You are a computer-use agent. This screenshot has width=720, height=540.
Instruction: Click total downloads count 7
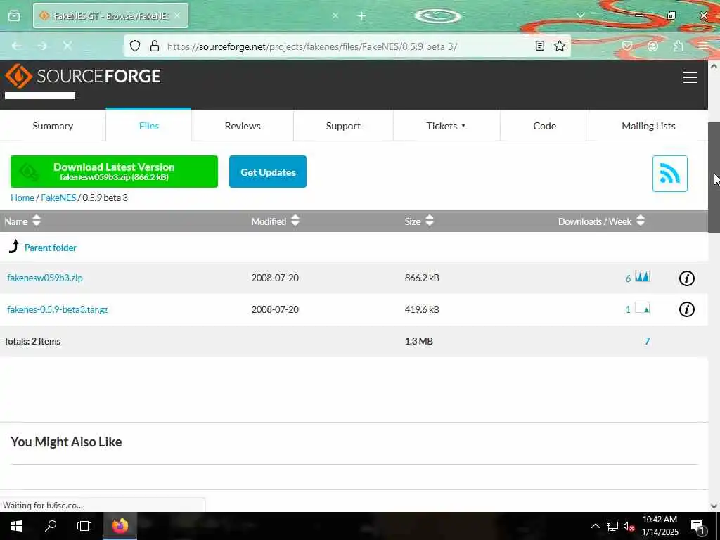(x=647, y=341)
